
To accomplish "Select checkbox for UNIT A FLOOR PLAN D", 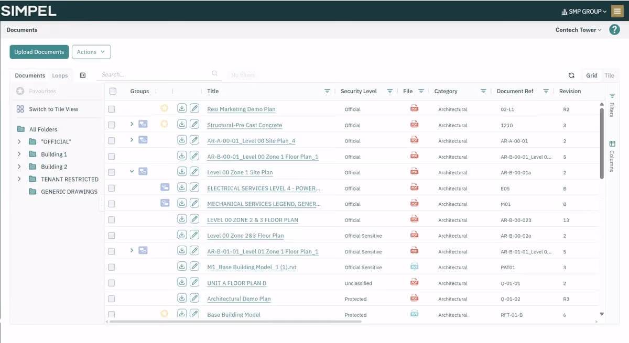I will (111, 283).
